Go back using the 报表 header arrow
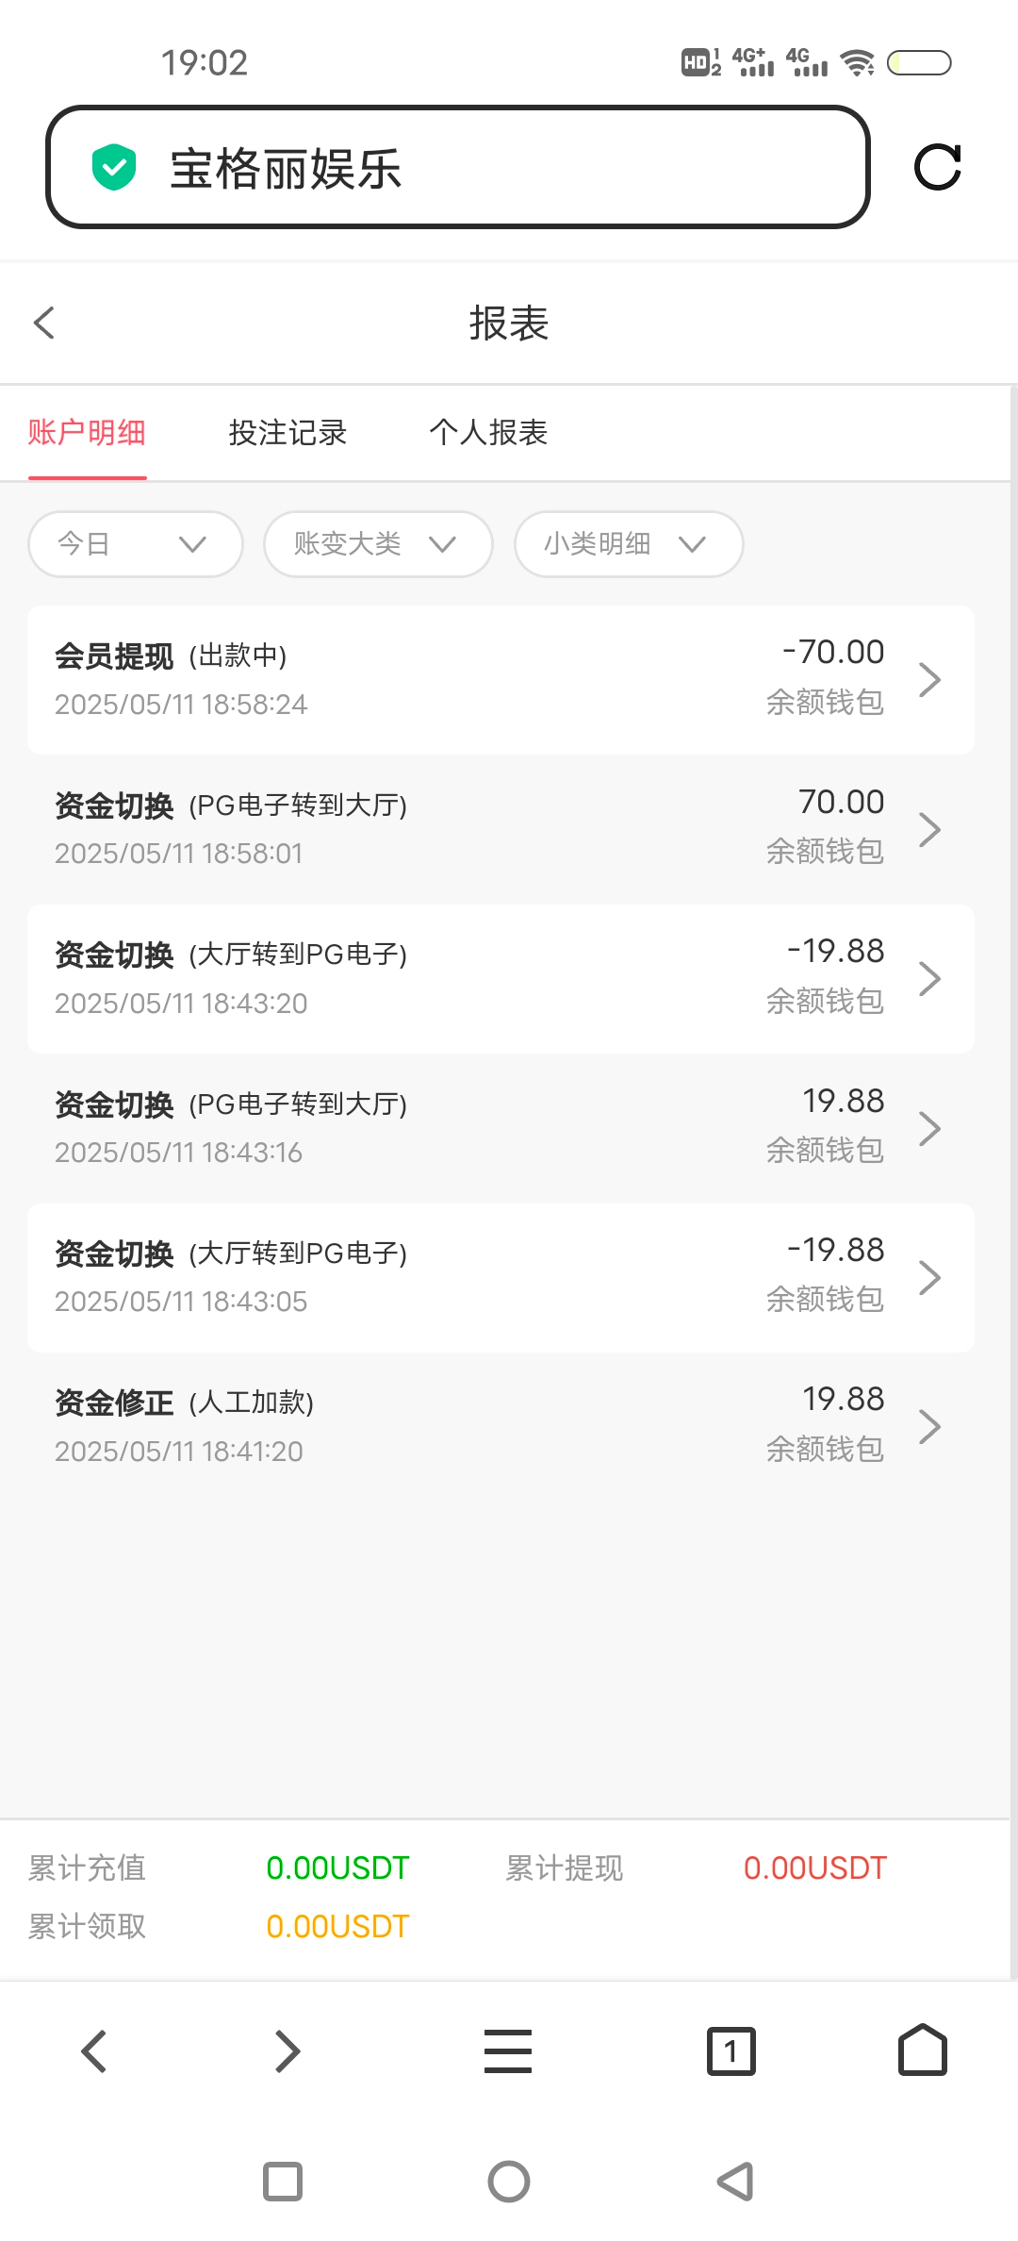This screenshot has height=2241, width=1018. (44, 323)
